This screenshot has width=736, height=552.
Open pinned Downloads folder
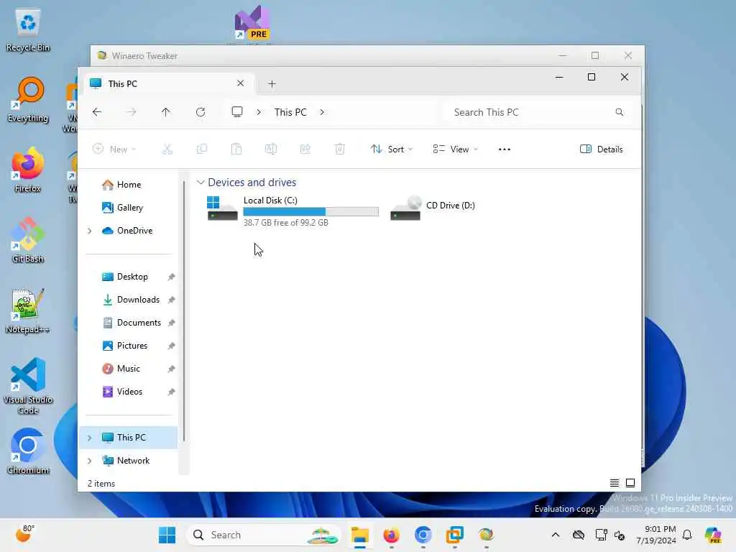click(x=138, y=300)
